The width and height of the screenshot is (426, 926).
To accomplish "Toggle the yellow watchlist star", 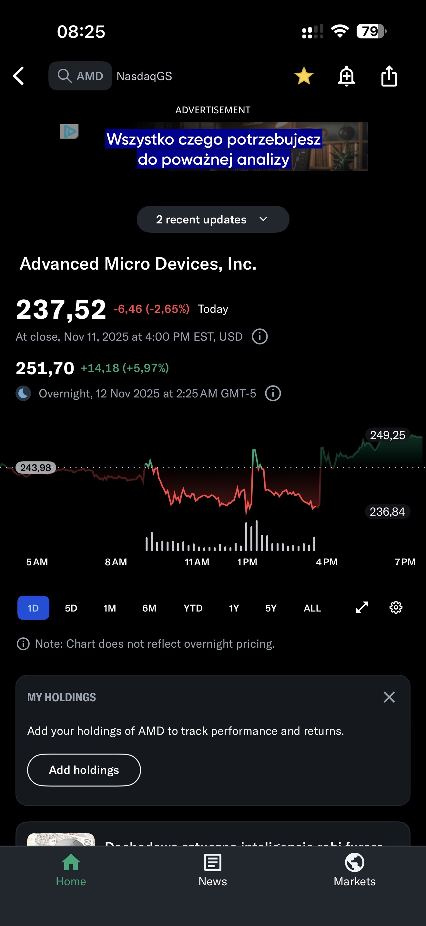I will [x=303, y=76].
